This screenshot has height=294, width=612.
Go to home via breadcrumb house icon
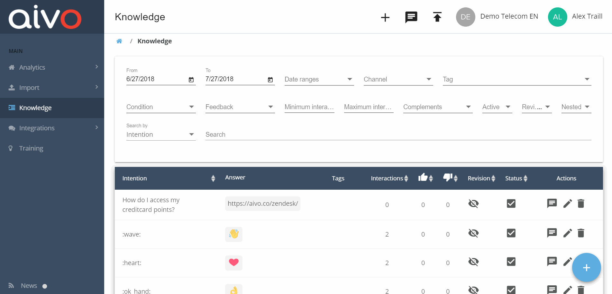119,41
